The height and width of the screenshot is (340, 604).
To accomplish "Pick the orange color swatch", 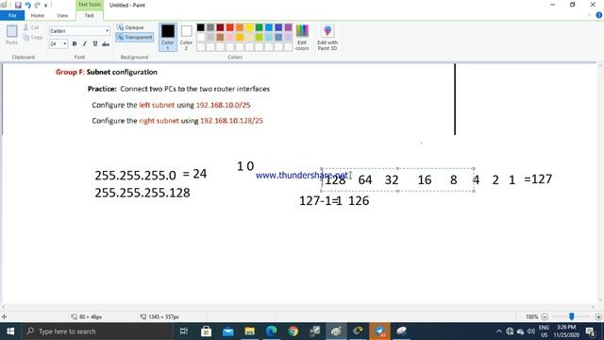I will coord(240,27).
